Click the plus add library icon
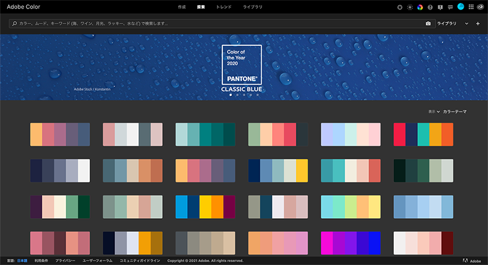This screenshot has width=488, height=265. pos(478,23)
